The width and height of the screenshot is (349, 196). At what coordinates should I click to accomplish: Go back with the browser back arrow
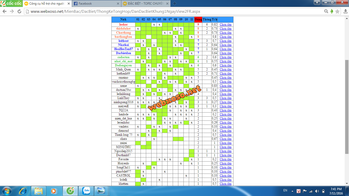5,11
